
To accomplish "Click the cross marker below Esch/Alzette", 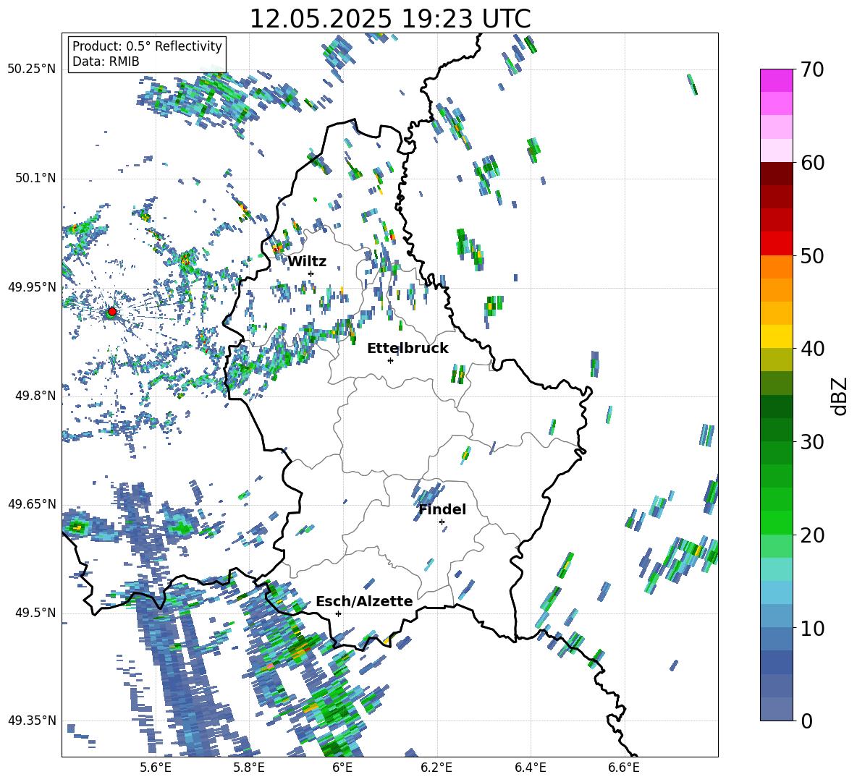I will point(338,613).
